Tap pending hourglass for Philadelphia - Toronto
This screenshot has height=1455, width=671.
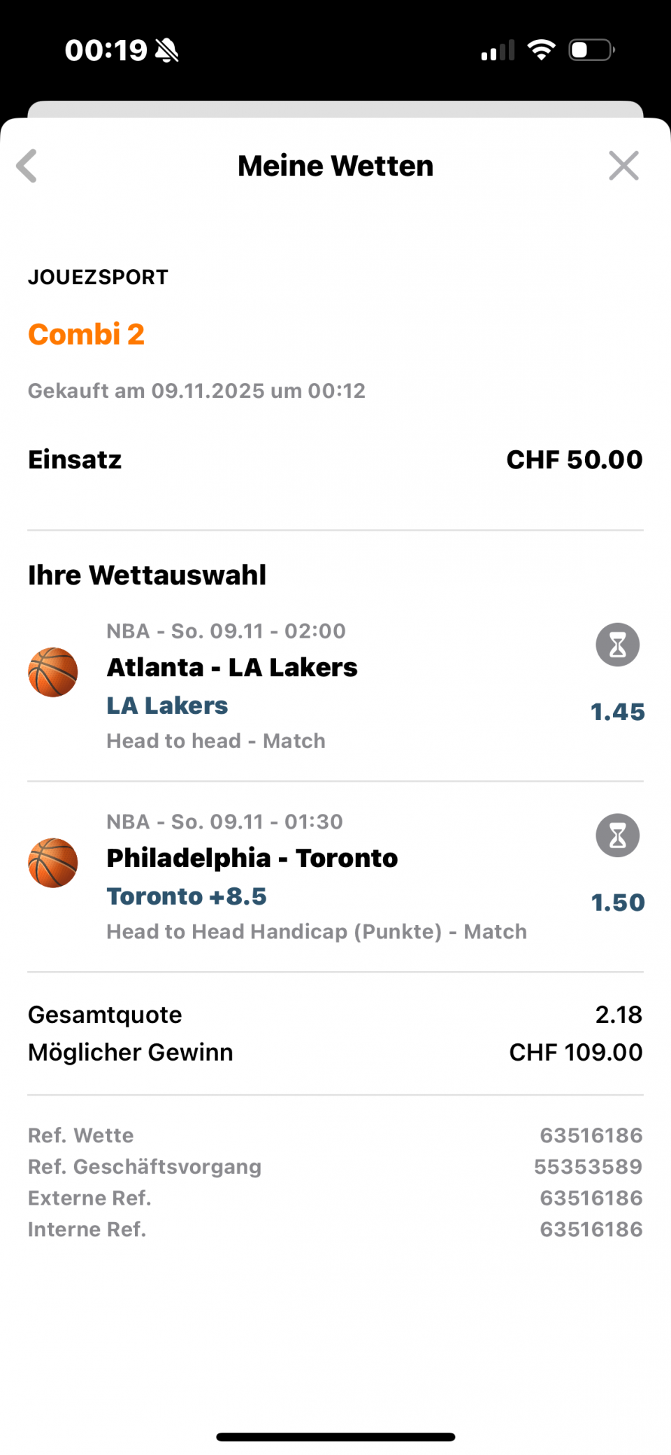point(617,836)
